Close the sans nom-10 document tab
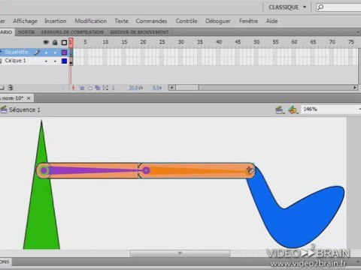Screen dimensions: 361x270 click(29, 98)
